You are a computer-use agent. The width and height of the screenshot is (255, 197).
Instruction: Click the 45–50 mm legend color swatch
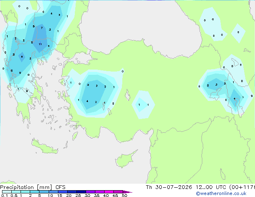(x=118, y=192)
